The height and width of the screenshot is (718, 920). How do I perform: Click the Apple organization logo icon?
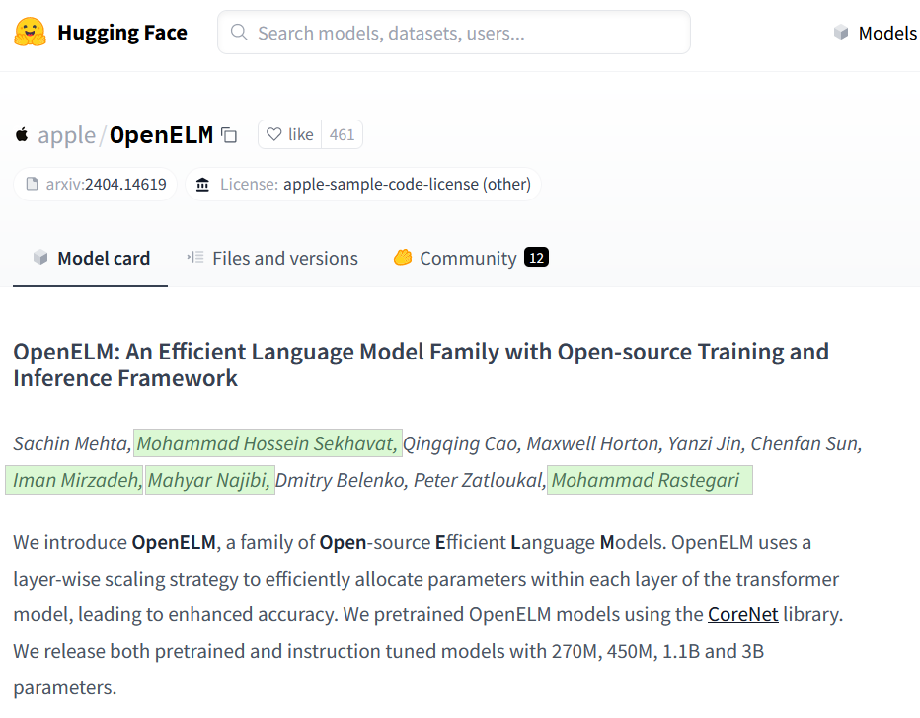[x=22, y=134]
